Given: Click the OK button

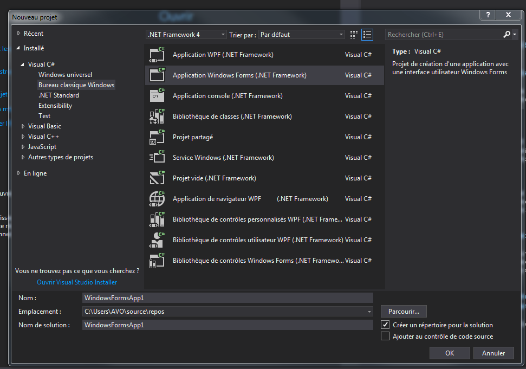Looking at the screenshot, I should 450,353.
